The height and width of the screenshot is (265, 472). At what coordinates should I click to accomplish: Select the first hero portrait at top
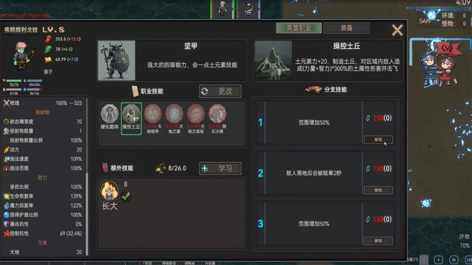coord(222,9)
